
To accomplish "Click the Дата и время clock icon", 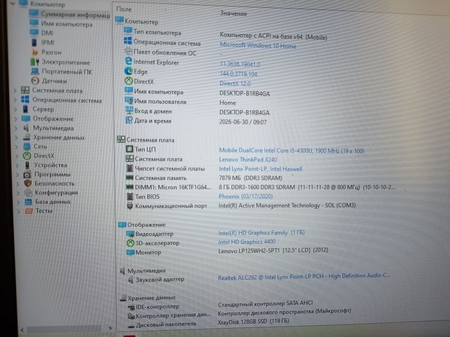I will (129, 120).
